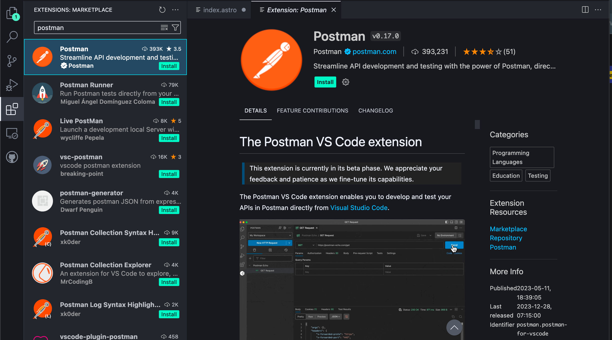612x340 pixels.
Task: Install the vsc-postman extension
Action: click(169, 174)
